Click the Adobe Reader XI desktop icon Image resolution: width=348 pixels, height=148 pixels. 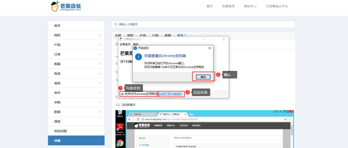pos(120,129)
